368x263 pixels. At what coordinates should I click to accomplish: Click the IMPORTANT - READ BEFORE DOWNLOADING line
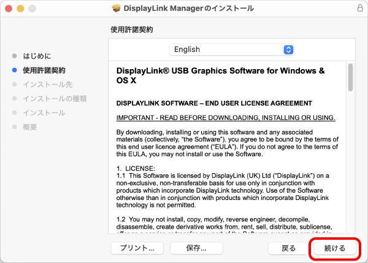[x=226, y=117]
